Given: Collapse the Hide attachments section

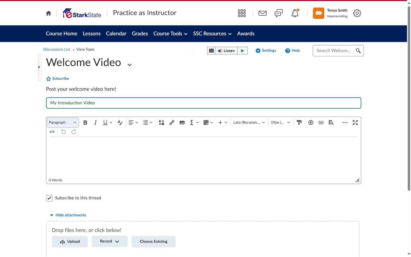Looking at the screenshot, I should pyautogui.click(x=68, y=215).
